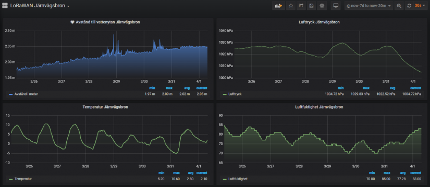This screenshot has height=187, width=430.
Task: Click the spike peak near 3/29 in Avstånd graph
Action: click(114, 35)
